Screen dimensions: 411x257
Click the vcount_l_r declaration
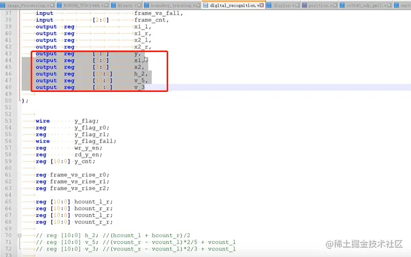(94, 215)
